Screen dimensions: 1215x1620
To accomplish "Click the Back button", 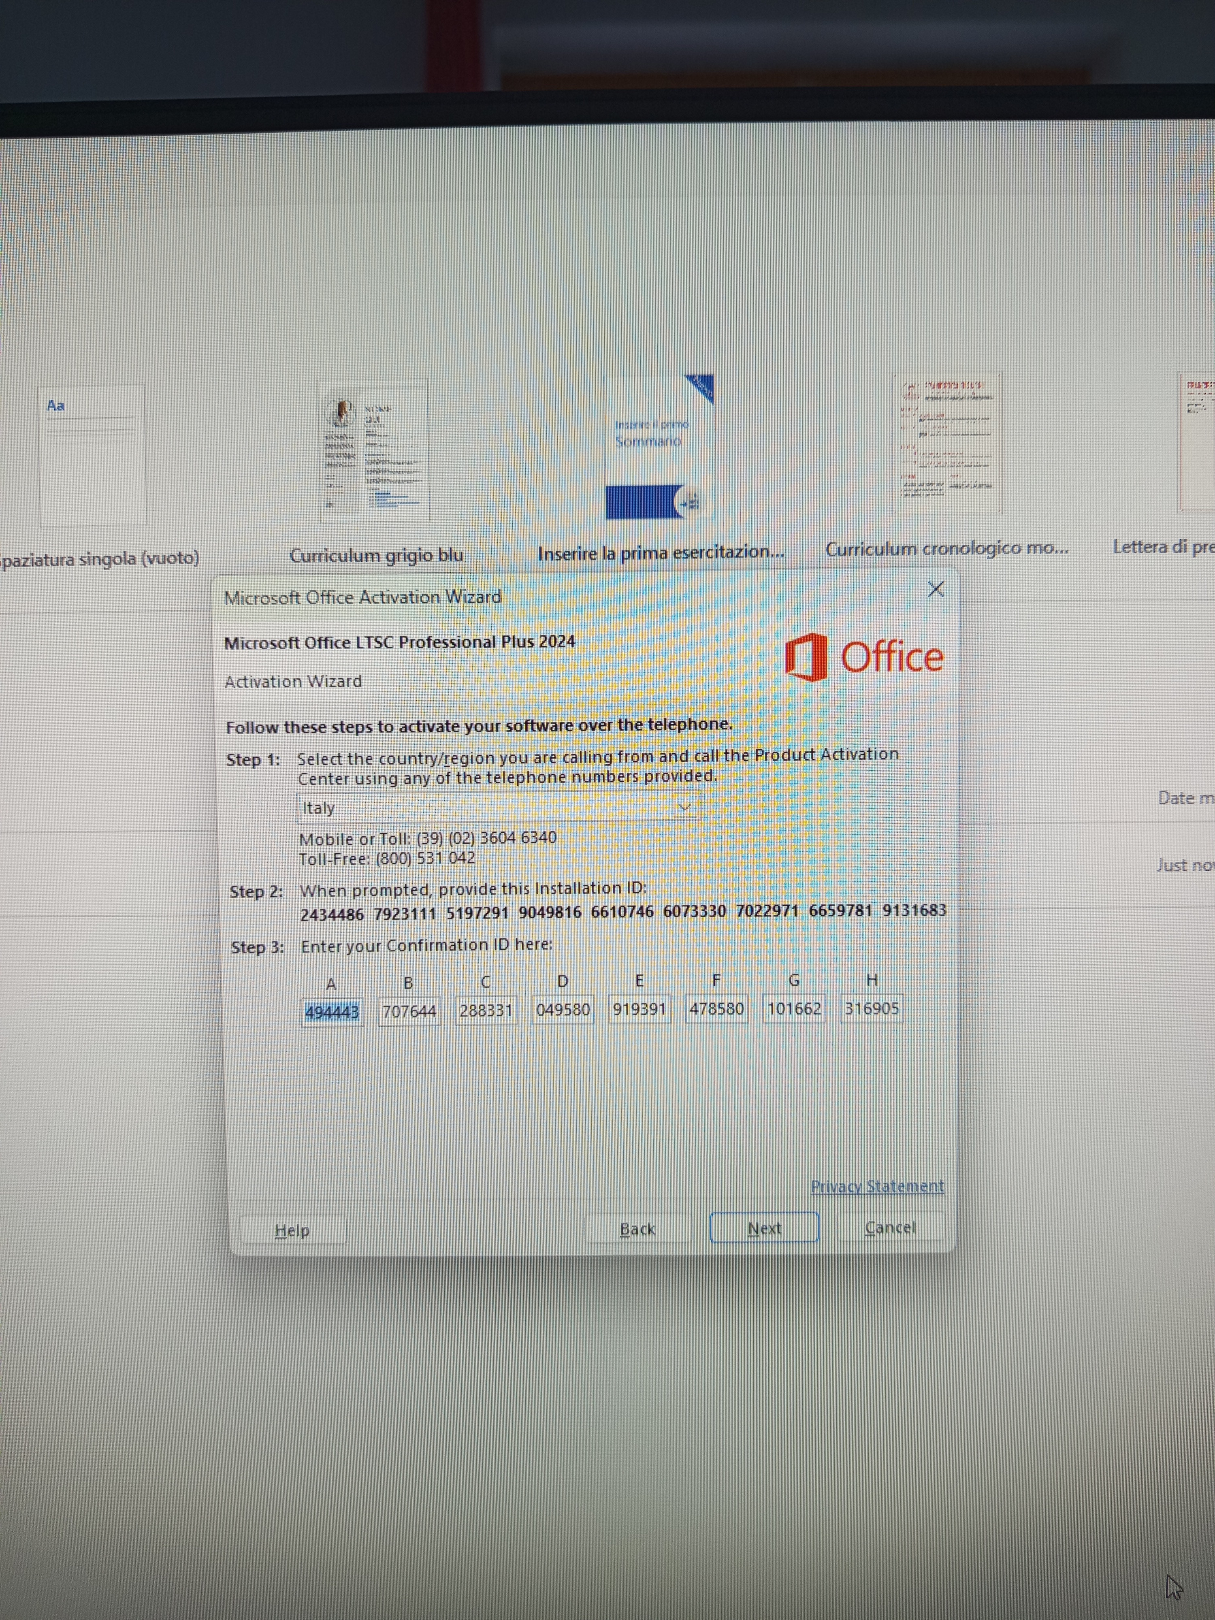I will 637,1228.
